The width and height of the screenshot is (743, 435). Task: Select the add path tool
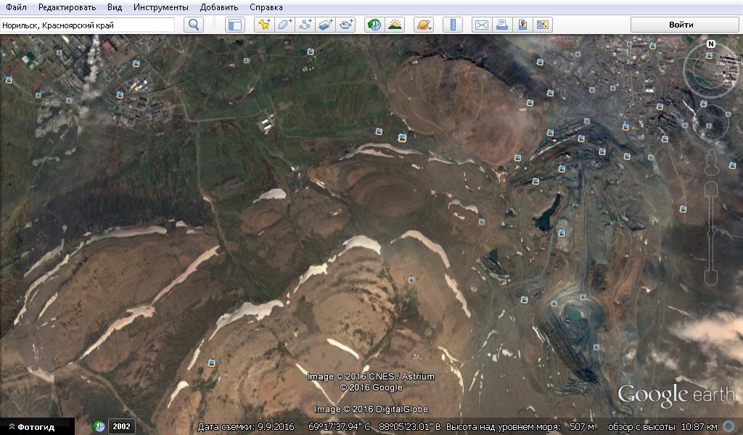pyautogui.click(x=305, y=25)
